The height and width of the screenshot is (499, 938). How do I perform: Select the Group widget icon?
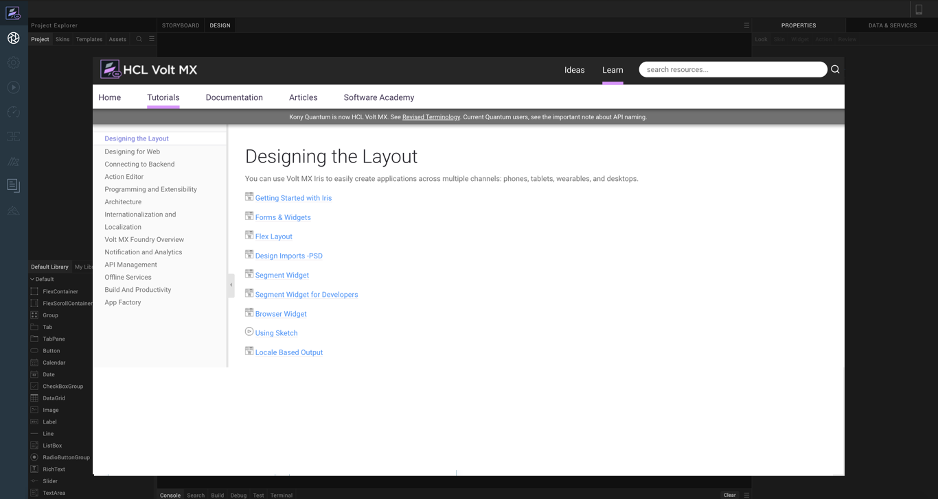34,315
